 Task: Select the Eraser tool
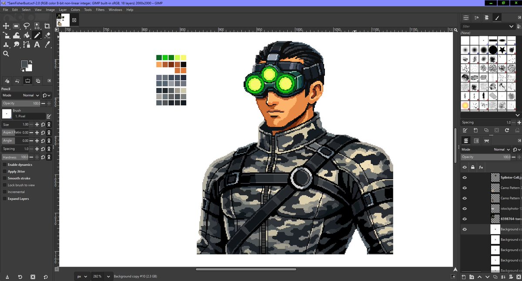coord(47,35)
